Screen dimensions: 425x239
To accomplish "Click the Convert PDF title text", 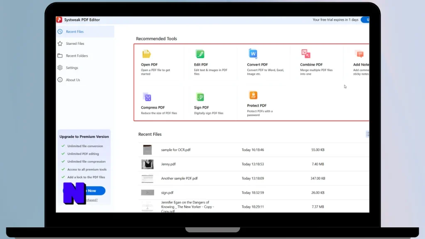I will point(257,64).
